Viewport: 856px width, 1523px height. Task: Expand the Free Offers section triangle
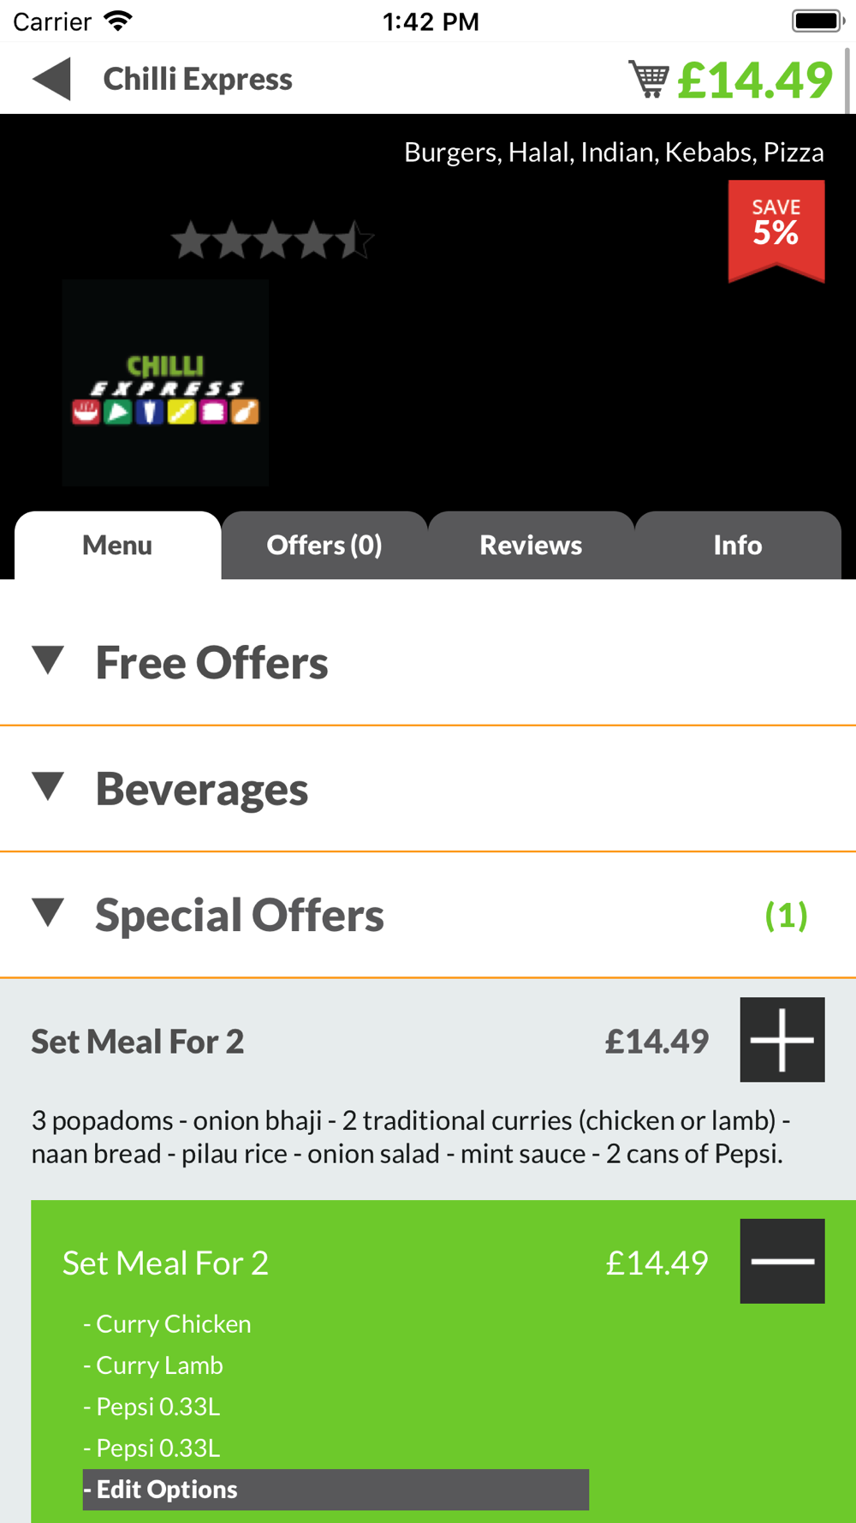click(48, 661)
